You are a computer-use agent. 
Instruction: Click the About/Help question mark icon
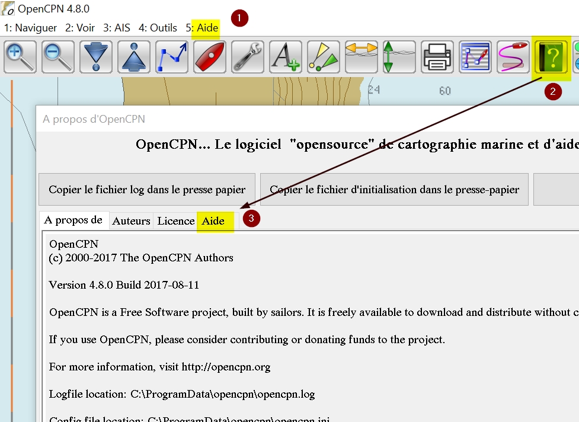(x=551, y=57)
